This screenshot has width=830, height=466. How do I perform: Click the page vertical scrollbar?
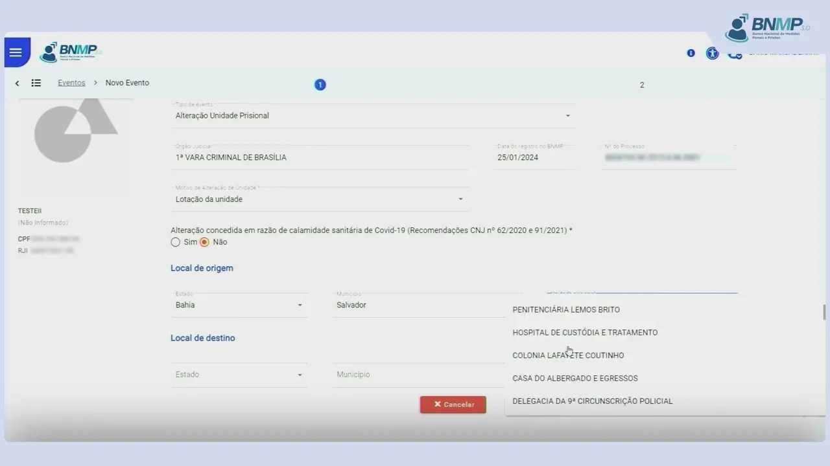coord(824,312)
